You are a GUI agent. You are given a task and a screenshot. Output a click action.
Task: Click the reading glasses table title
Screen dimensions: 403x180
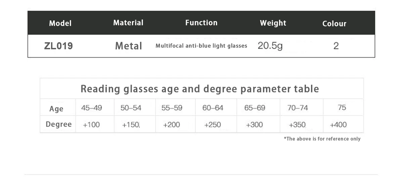click(x=200, y=89)
